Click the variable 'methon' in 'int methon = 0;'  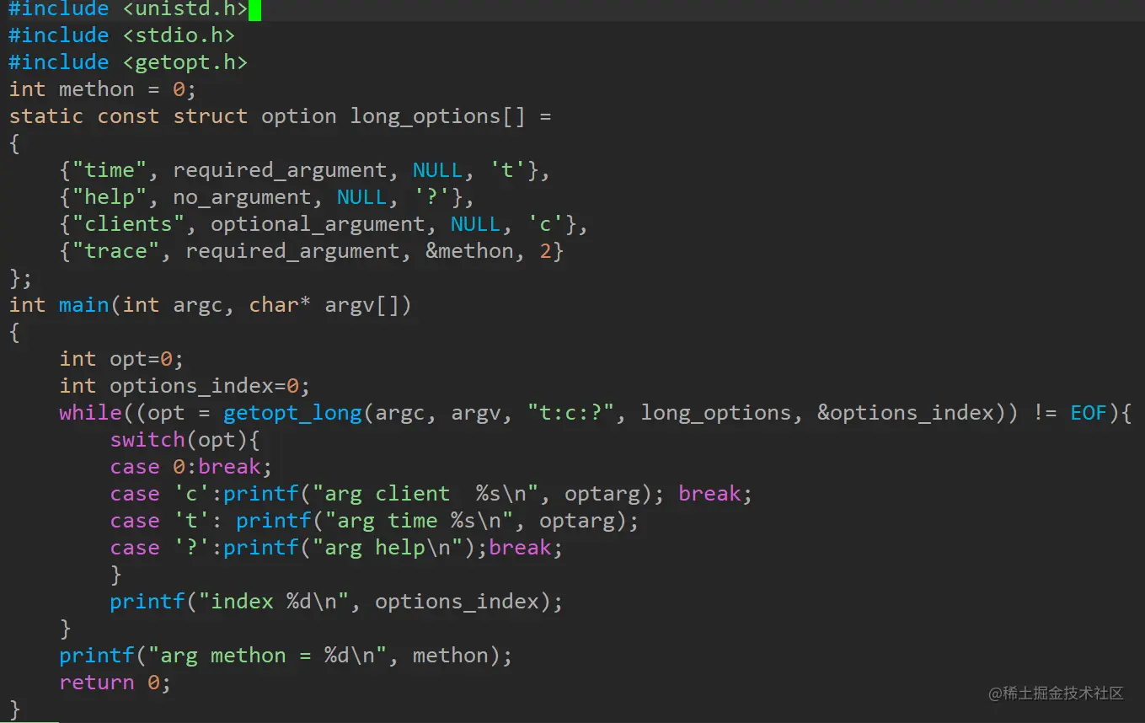(97, 89)
